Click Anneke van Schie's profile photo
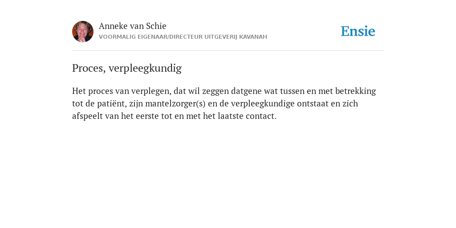 [83, 32]
